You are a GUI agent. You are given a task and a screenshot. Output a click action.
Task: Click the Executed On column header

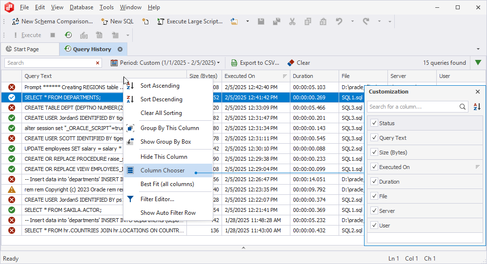pyautogui.click(x=256, y=76)
